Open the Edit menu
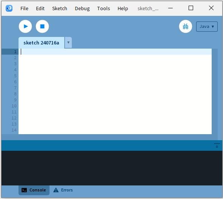 (40, 9)
